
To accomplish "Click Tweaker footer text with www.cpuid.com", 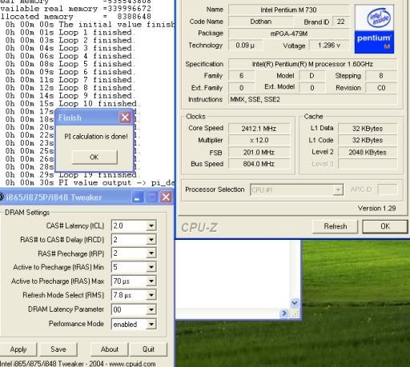I will tap(78, 364).
